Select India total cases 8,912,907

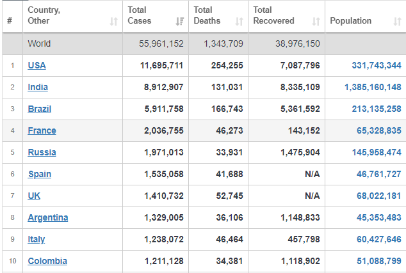coord(164,87)
